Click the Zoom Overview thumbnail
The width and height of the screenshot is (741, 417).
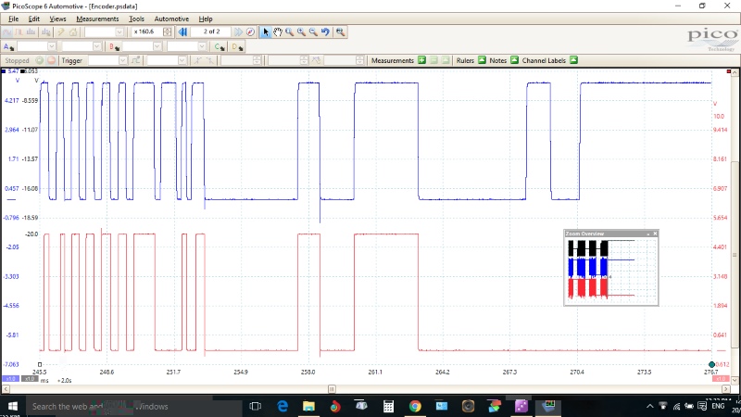coord(611,271)
